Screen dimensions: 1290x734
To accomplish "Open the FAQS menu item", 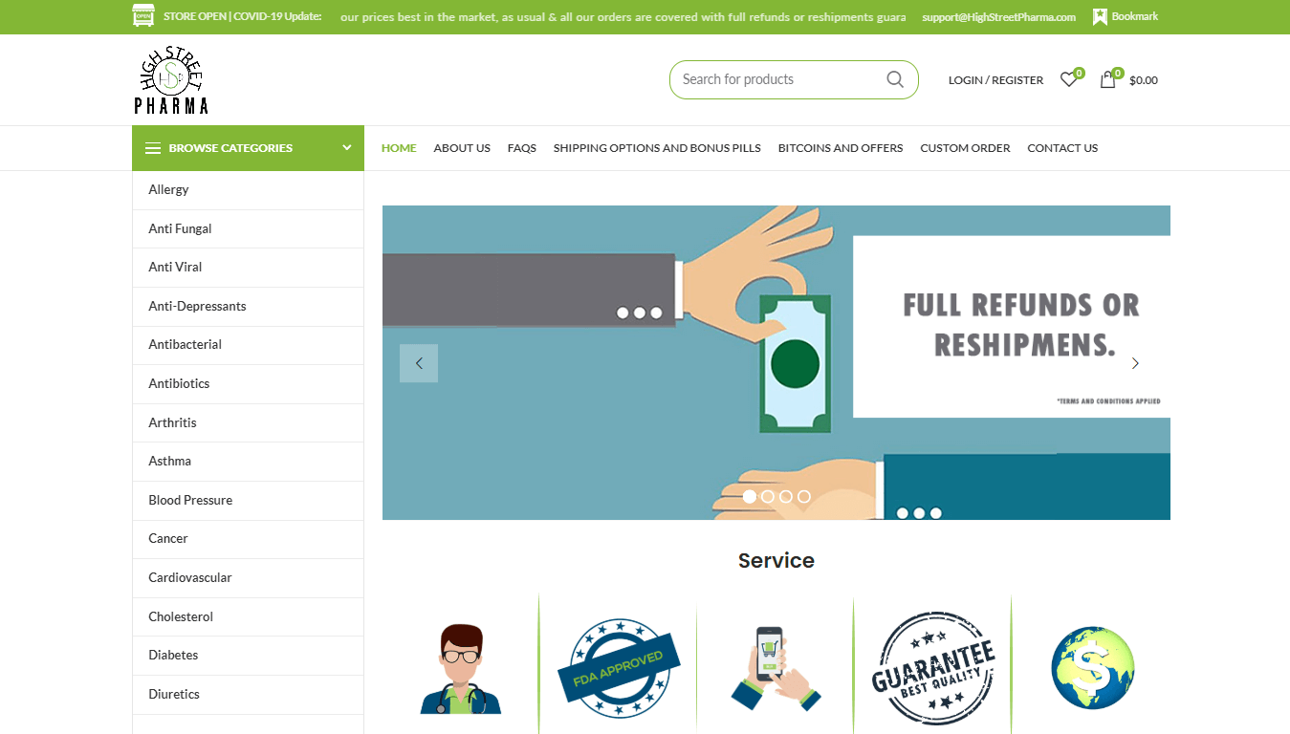I will (x=521, y=148).
